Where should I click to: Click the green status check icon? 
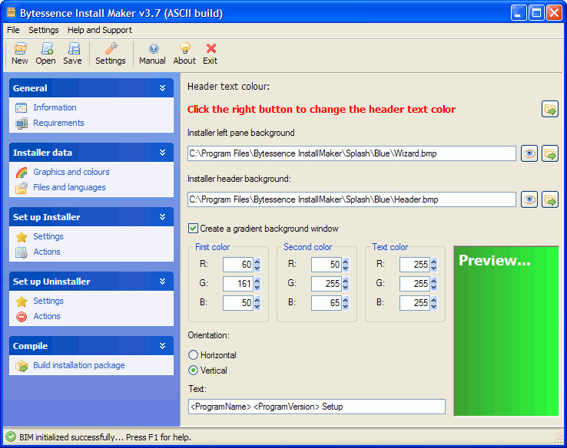pos(11,436)
